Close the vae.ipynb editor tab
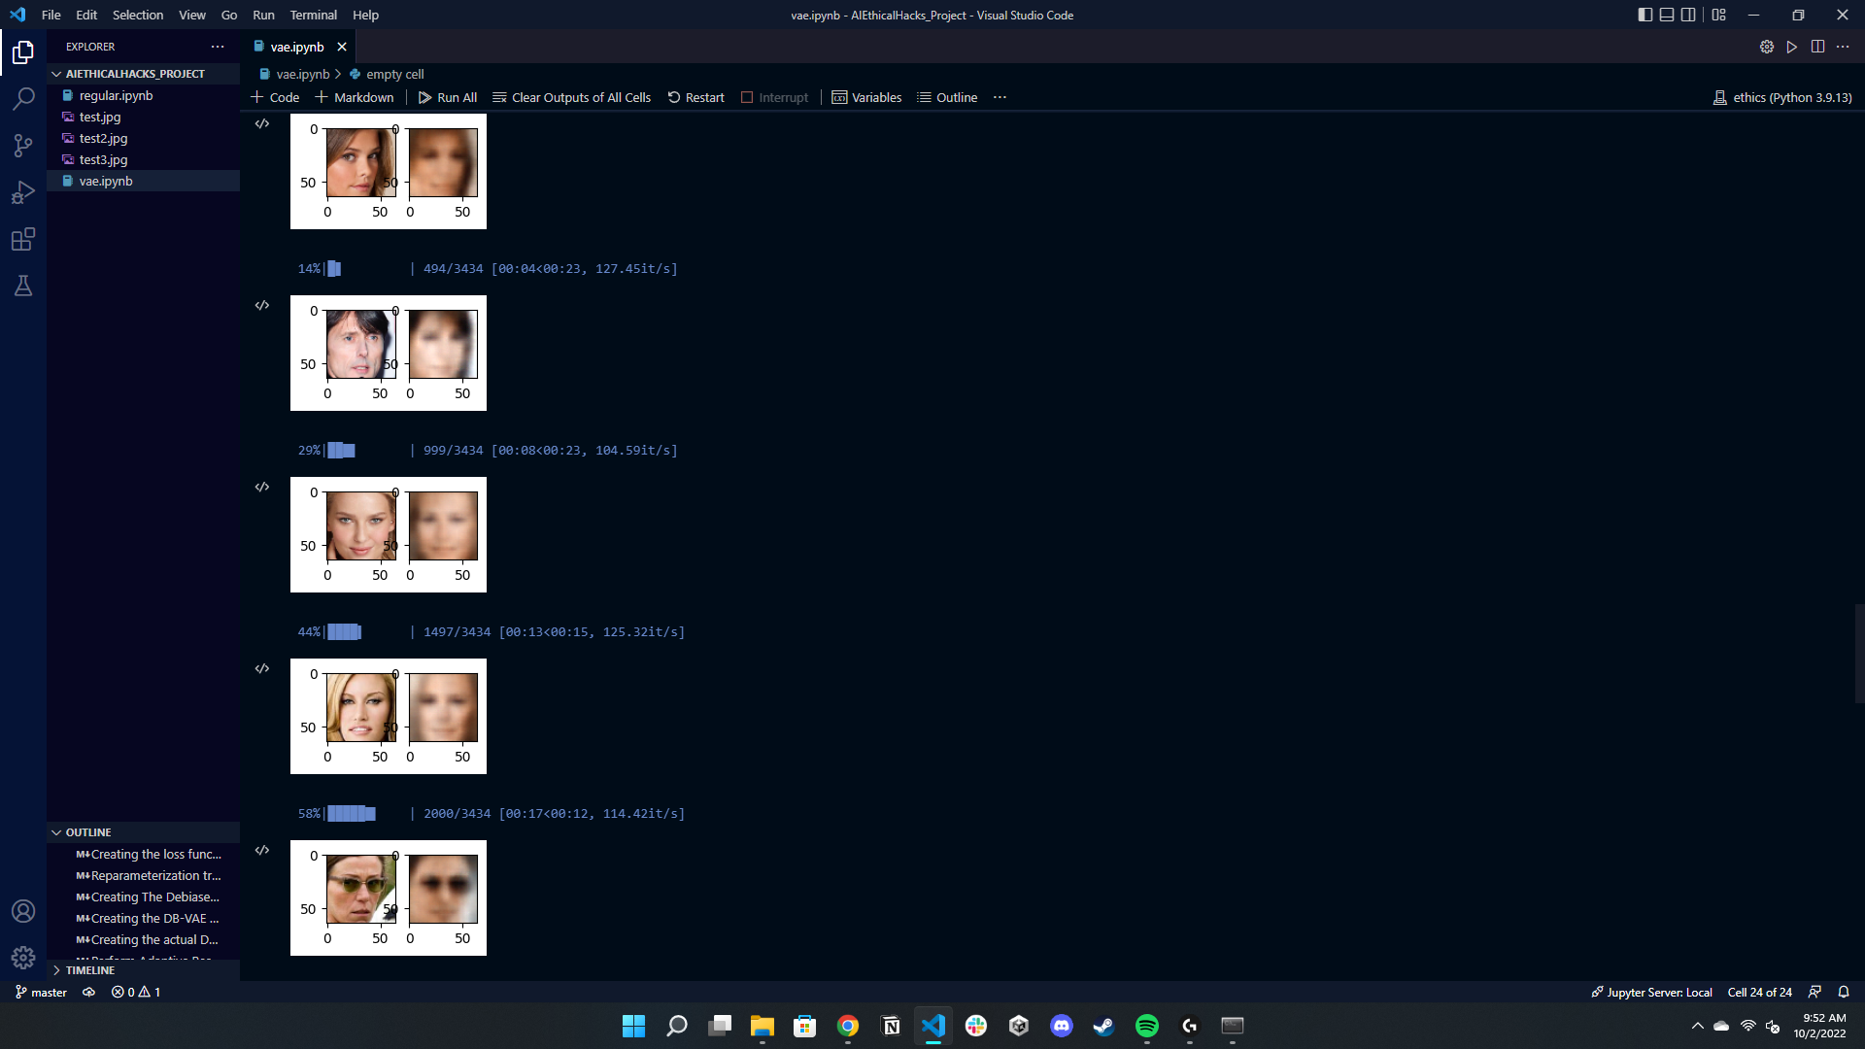The height and width of the screenshot is (1049, 1865). [342, 47]
